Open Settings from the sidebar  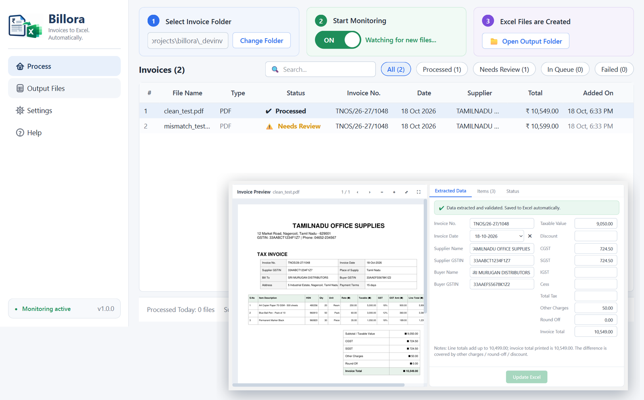64,110
